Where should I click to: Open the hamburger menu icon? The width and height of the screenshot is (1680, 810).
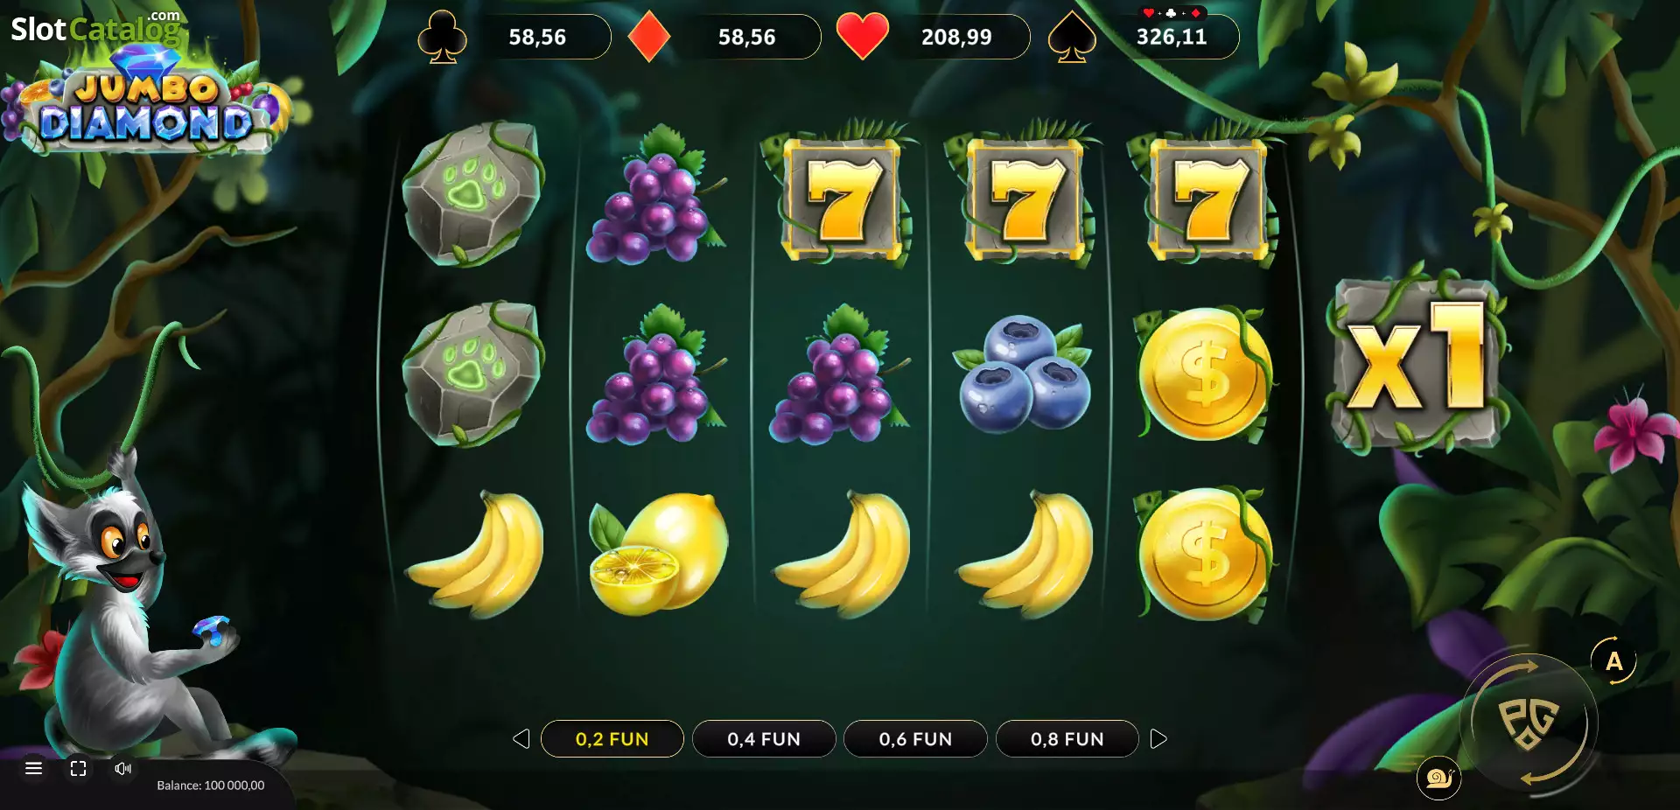click(34, 768)
